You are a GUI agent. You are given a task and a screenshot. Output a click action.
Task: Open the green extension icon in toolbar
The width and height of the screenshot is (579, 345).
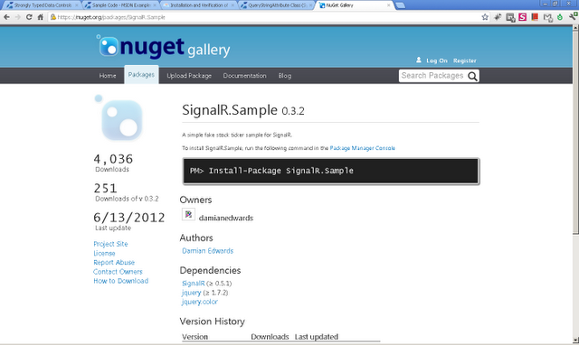[x=560, y=17]
